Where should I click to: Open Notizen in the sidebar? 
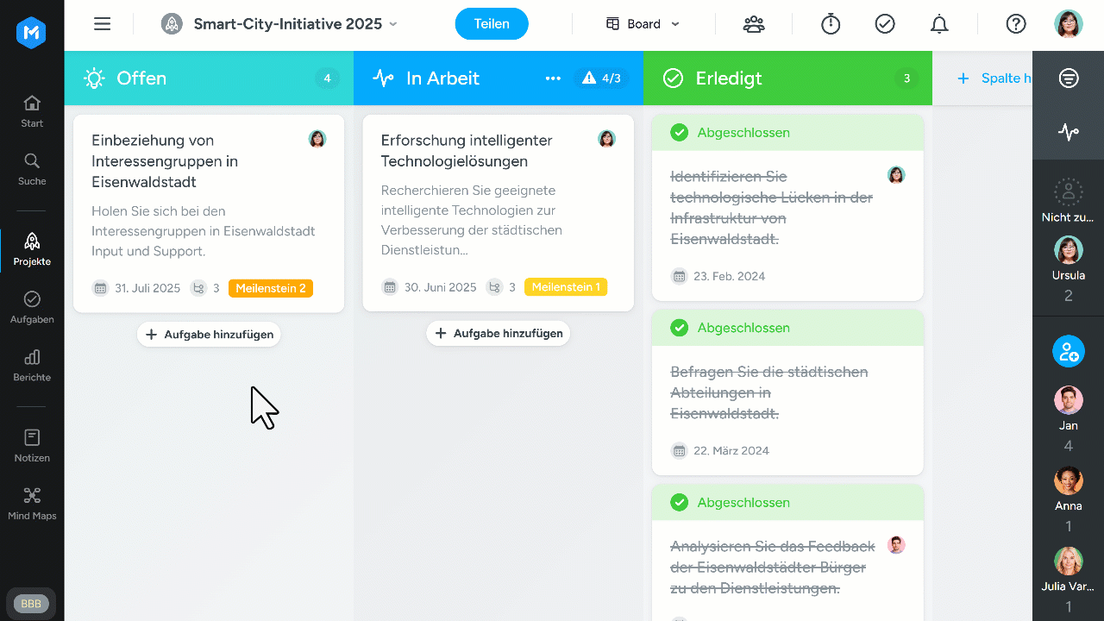32,446
